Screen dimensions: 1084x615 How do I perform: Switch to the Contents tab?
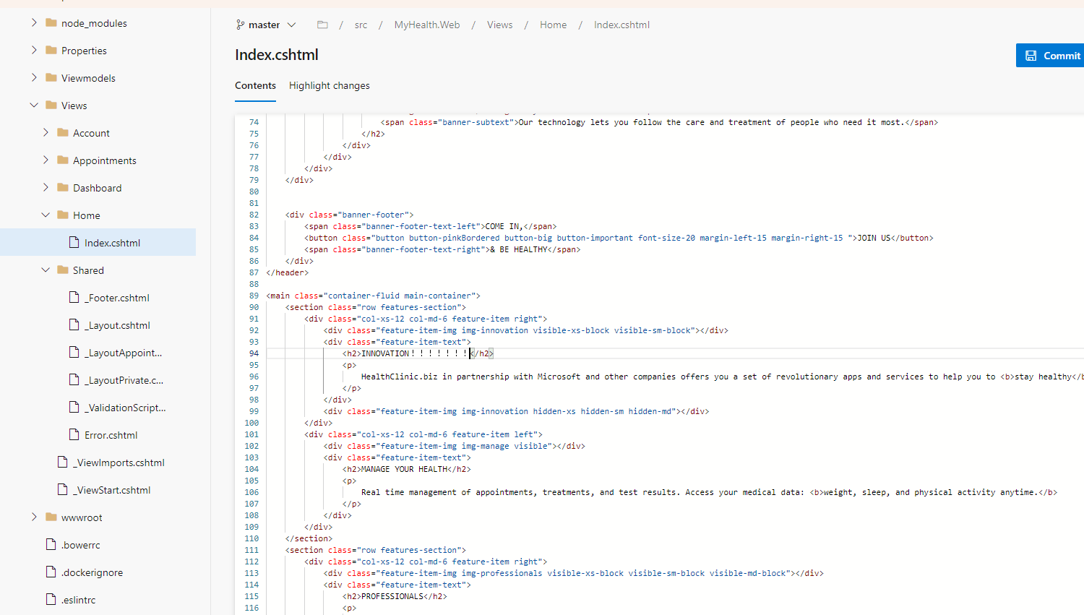[x=255, y=85]
